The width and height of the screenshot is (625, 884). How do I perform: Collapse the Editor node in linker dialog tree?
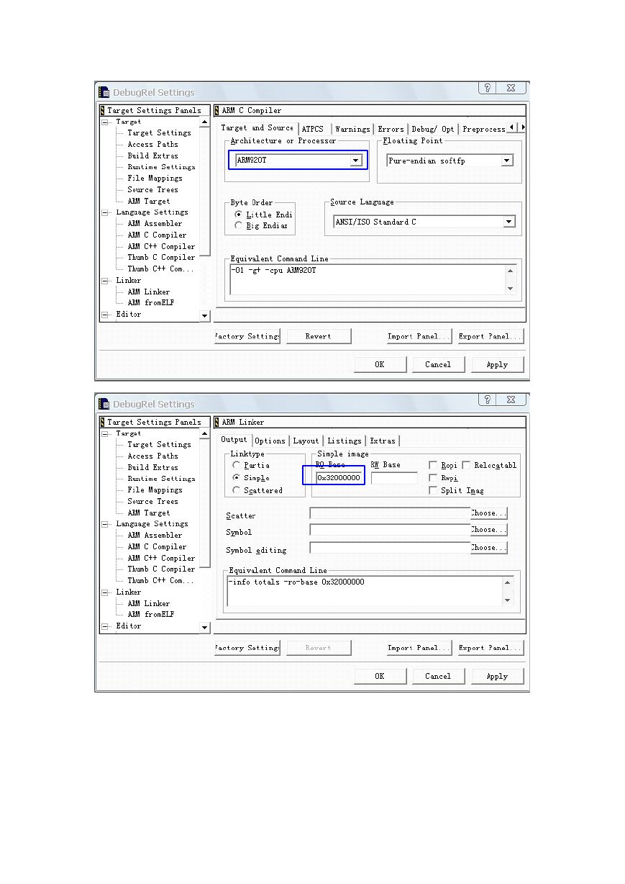coord(106,626)
